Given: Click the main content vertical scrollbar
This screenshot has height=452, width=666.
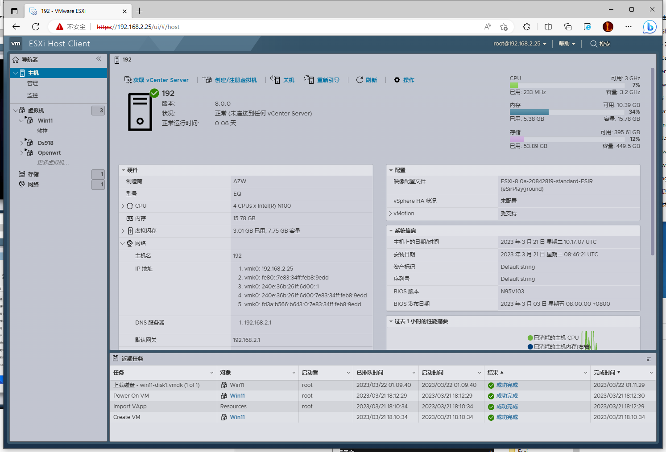Looking at the screenshot, I should pyautogui.click(x=653, y=161).
